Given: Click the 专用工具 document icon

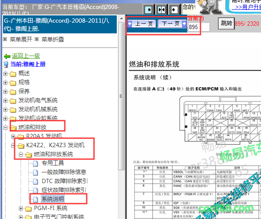Looking at the screenshot, I should tap(35, 163).
